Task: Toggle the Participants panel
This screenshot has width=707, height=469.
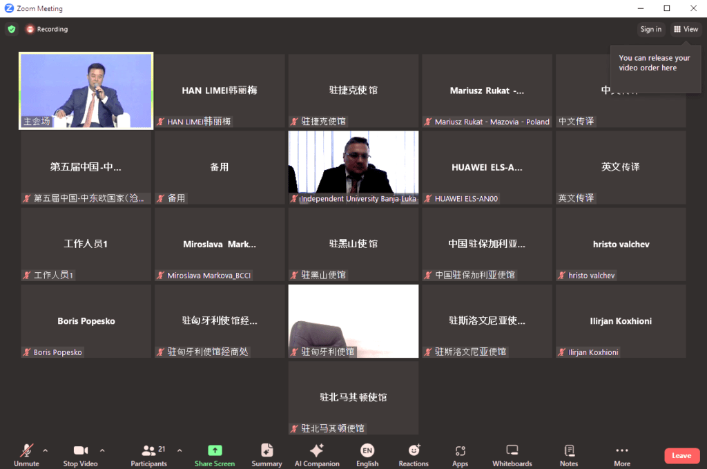Action: tap(148, 454)
